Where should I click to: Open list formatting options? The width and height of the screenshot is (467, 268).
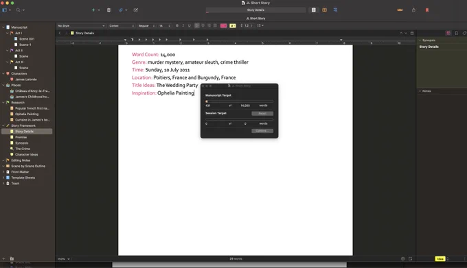[x=260, y=26]
